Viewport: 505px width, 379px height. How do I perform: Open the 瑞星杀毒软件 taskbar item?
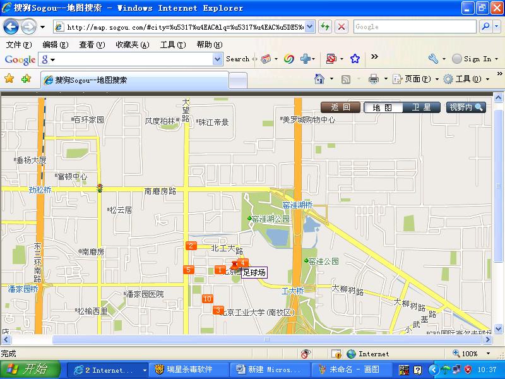tap(189, 370)
